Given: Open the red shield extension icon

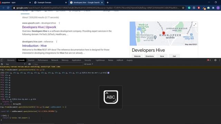Looking at the screenshot, I should (x=199, y=8).
